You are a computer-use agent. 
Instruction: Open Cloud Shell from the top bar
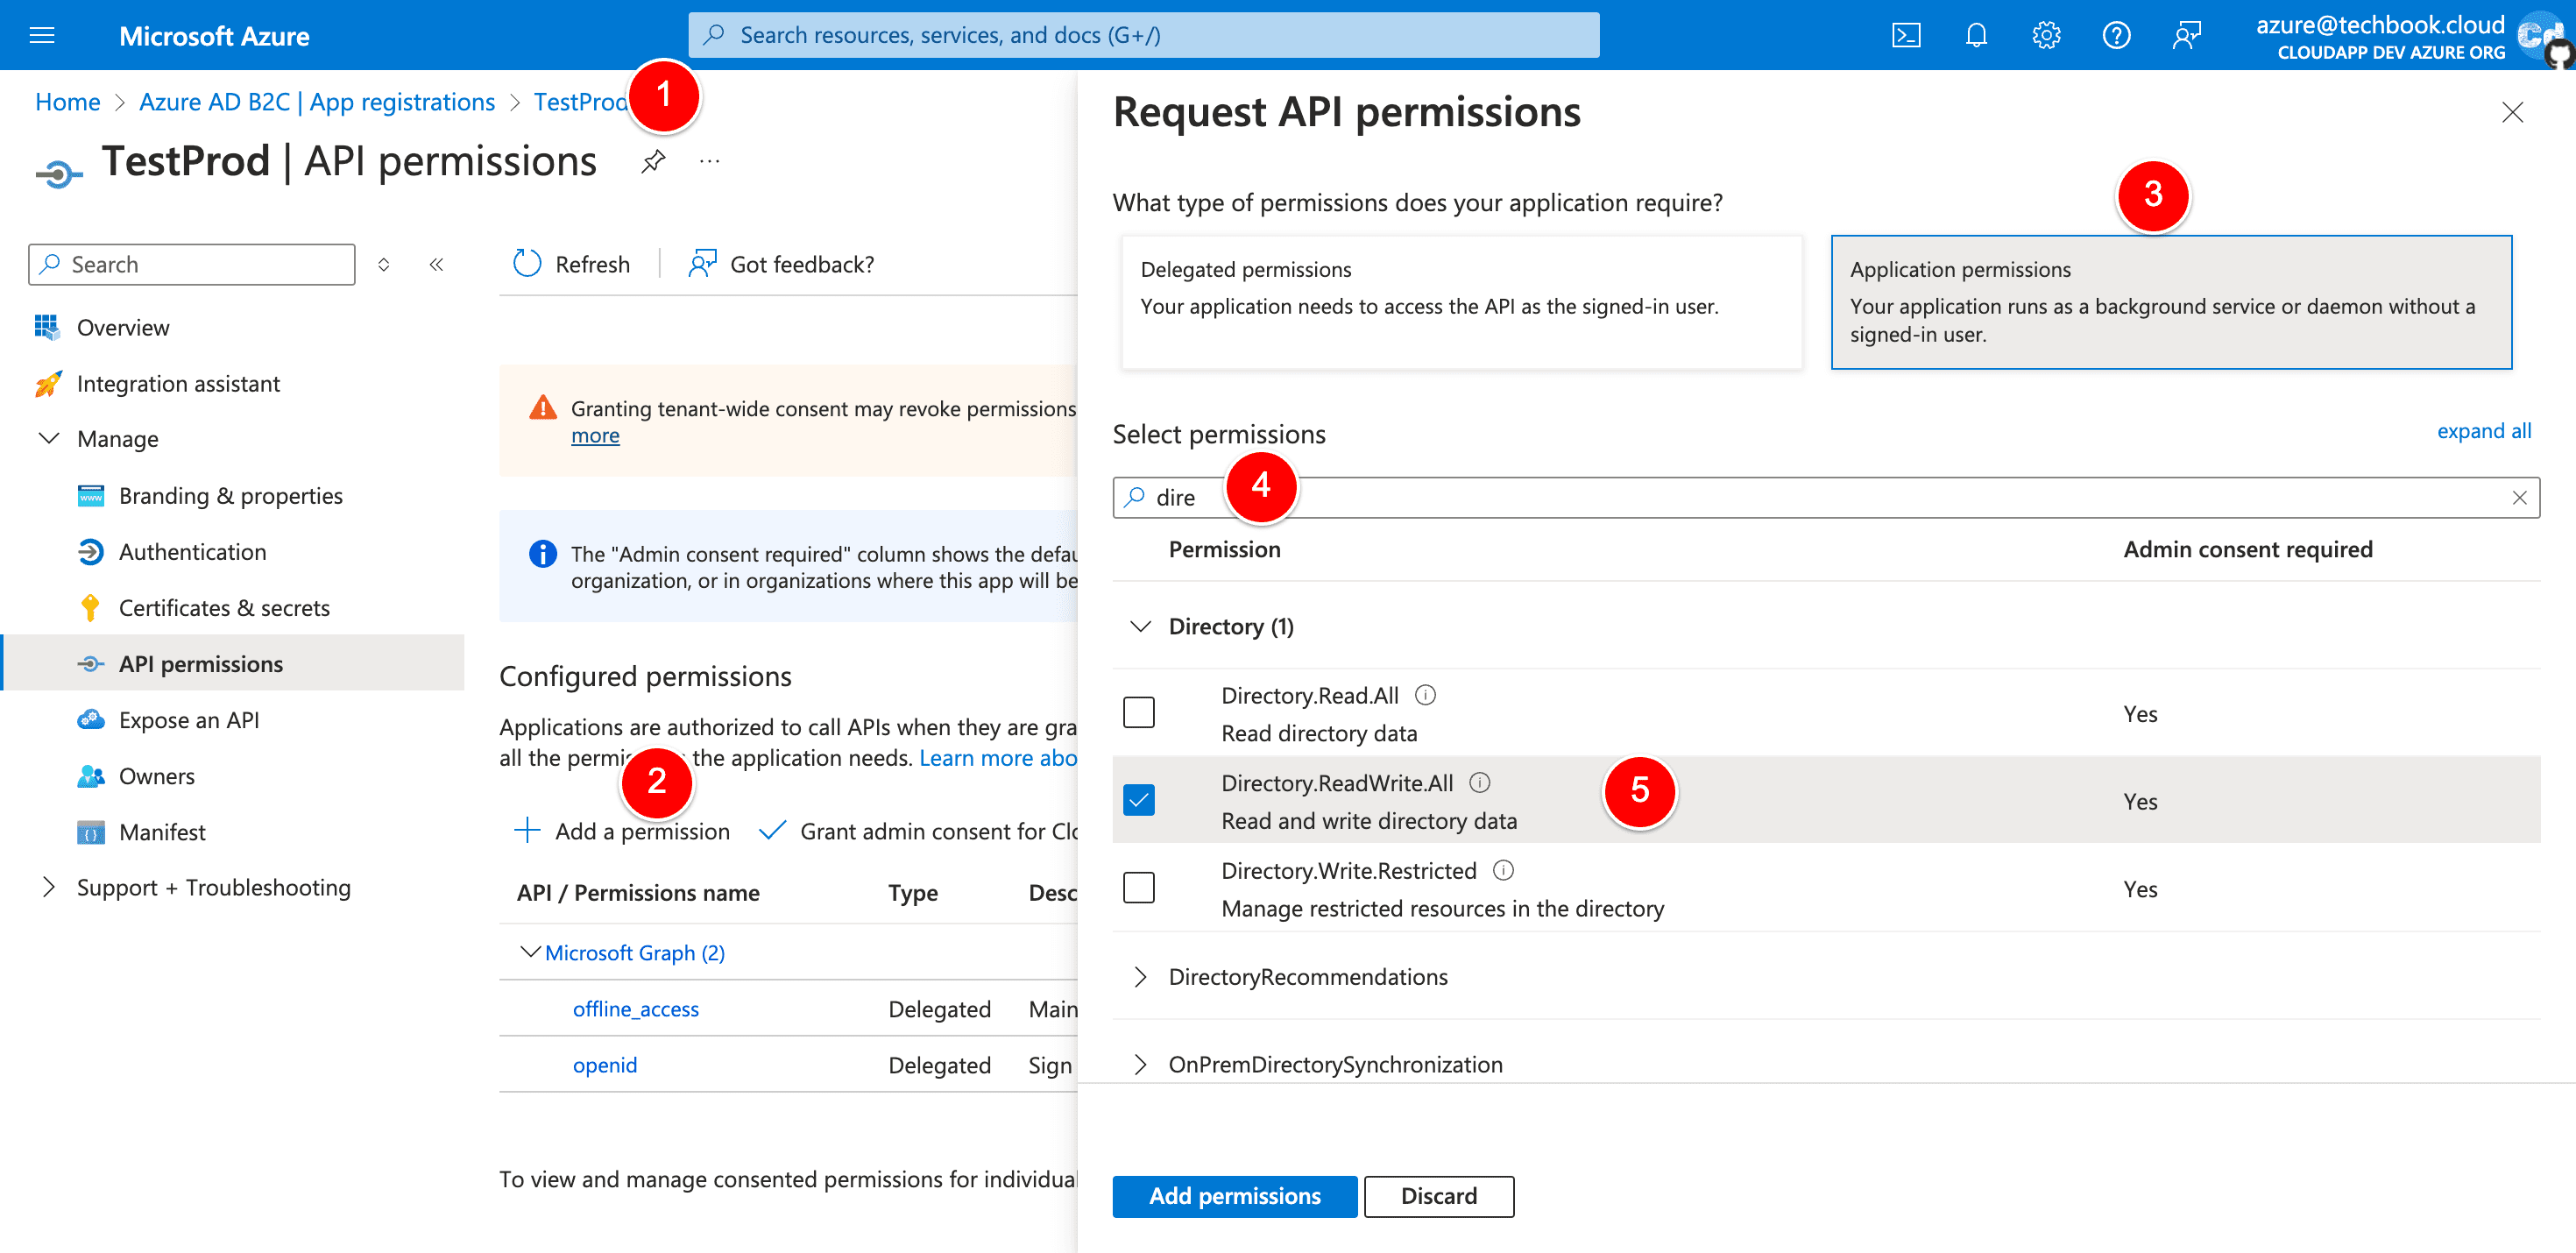pyautogui.click(x=1906, y=36)
